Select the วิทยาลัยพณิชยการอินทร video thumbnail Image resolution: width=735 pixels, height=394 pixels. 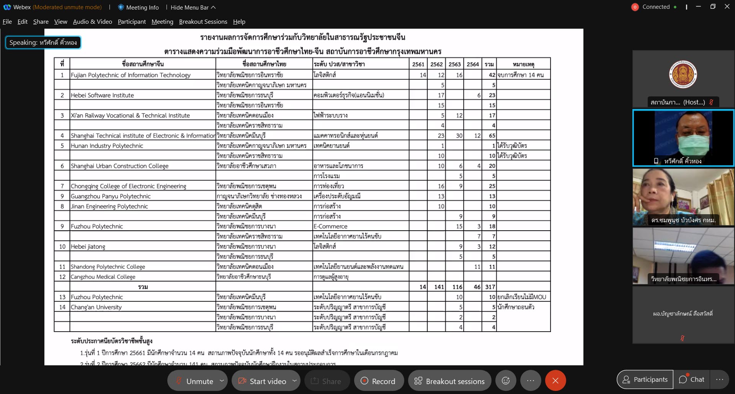[x=683, y=256]
